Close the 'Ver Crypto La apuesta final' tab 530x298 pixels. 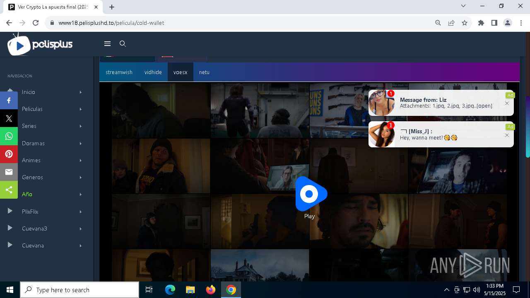(96, 7)
